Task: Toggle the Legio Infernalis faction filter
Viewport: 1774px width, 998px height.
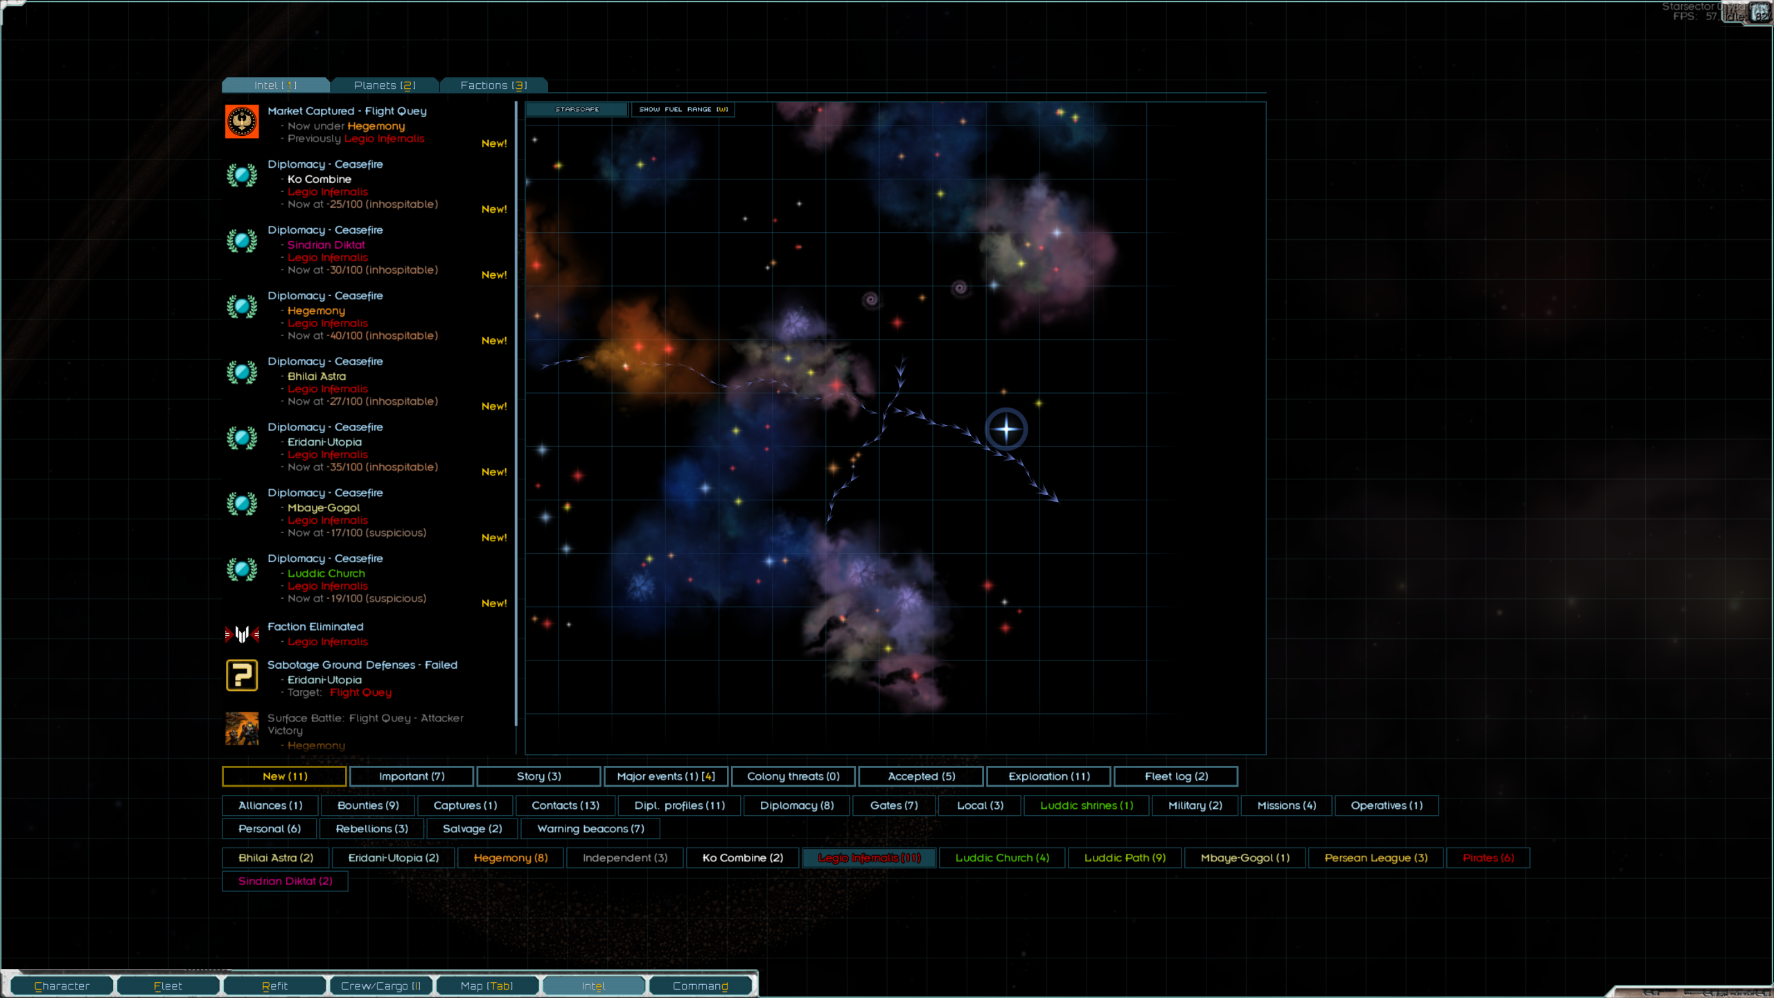Action: tap(869, 858)
